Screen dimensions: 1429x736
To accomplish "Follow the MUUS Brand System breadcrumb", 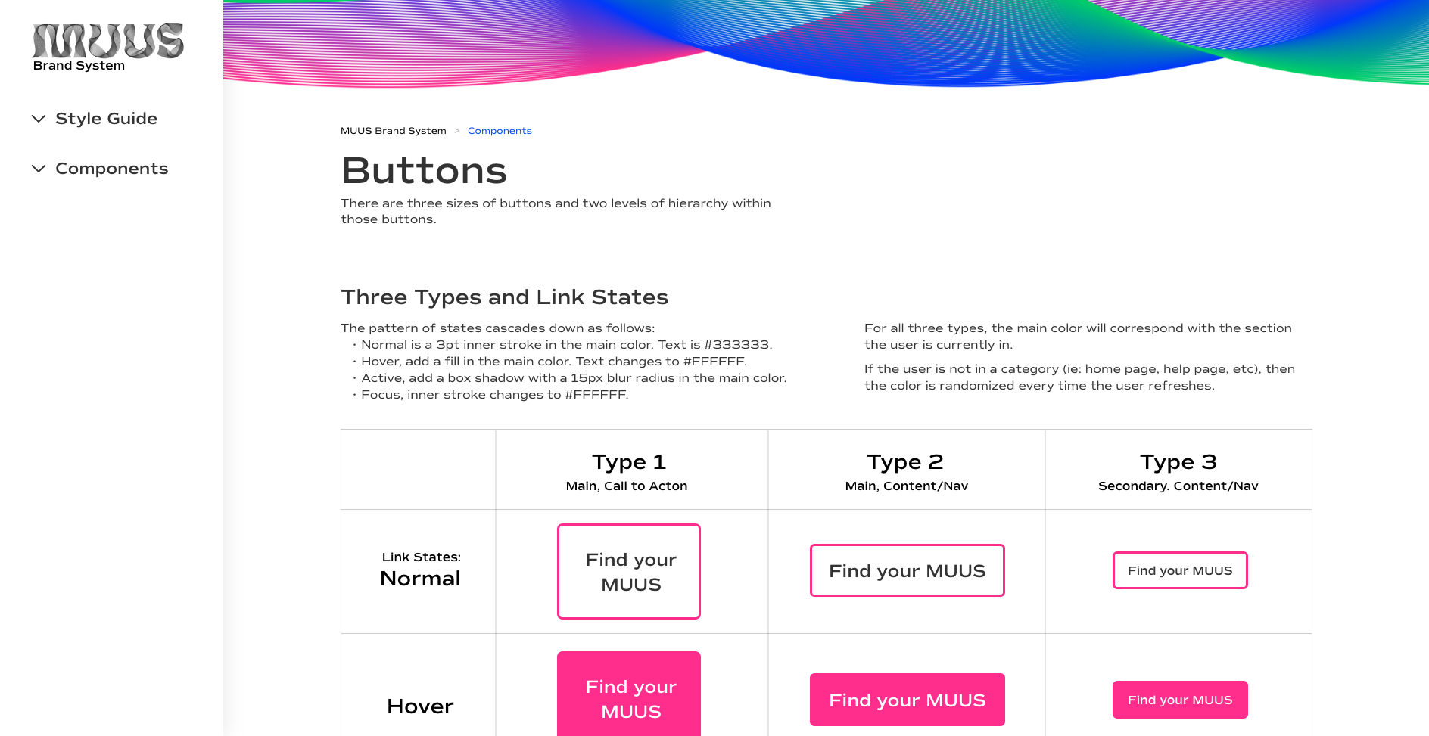I will [394, 131].
